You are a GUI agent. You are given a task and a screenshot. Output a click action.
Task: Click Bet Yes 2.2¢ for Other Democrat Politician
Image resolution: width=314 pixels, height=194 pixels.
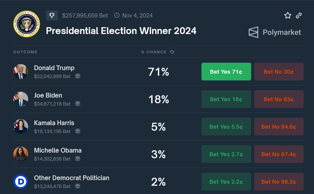226,182
